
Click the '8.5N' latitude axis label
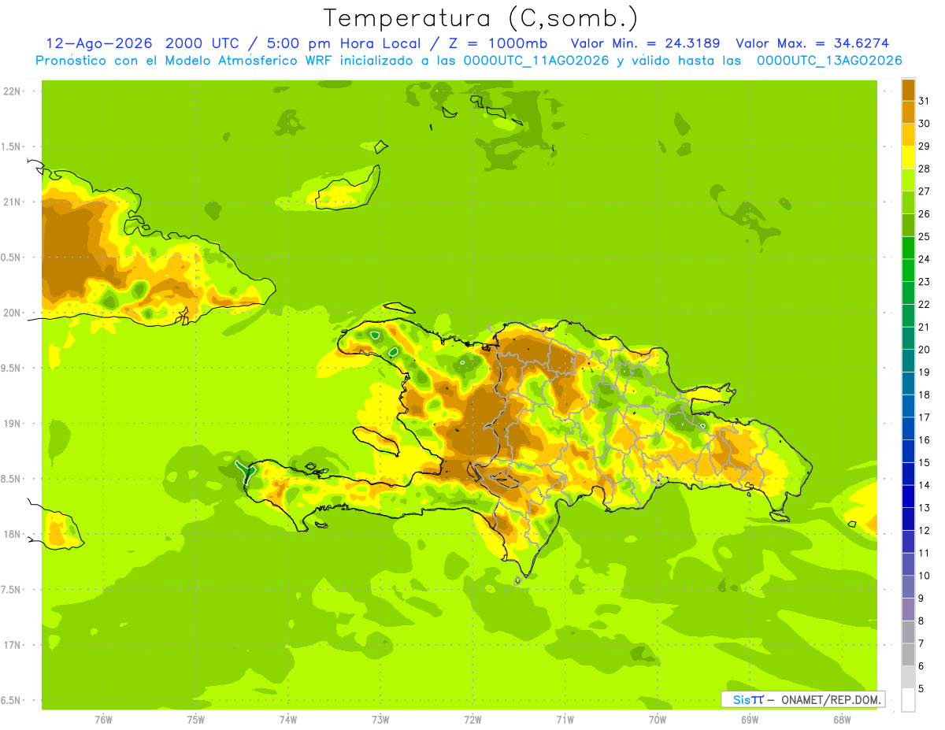(12, 479)
